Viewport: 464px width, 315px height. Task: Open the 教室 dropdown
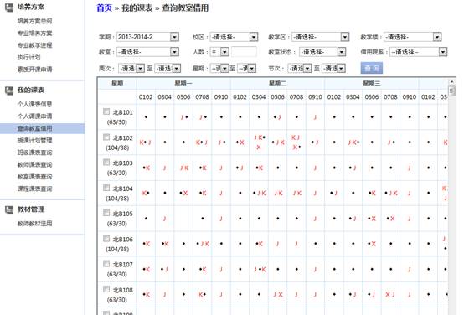[x=147, y=52]
